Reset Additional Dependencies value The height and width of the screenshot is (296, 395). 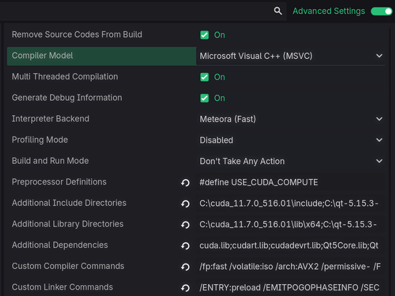[x=185, y=246]
